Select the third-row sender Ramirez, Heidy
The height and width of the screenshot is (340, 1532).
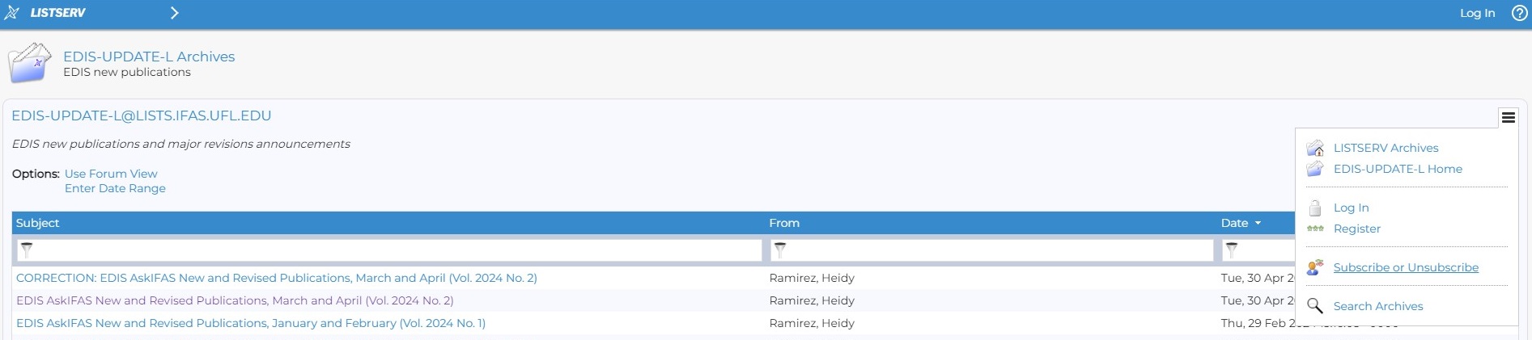pyautogui.click(x=812, y=323)
